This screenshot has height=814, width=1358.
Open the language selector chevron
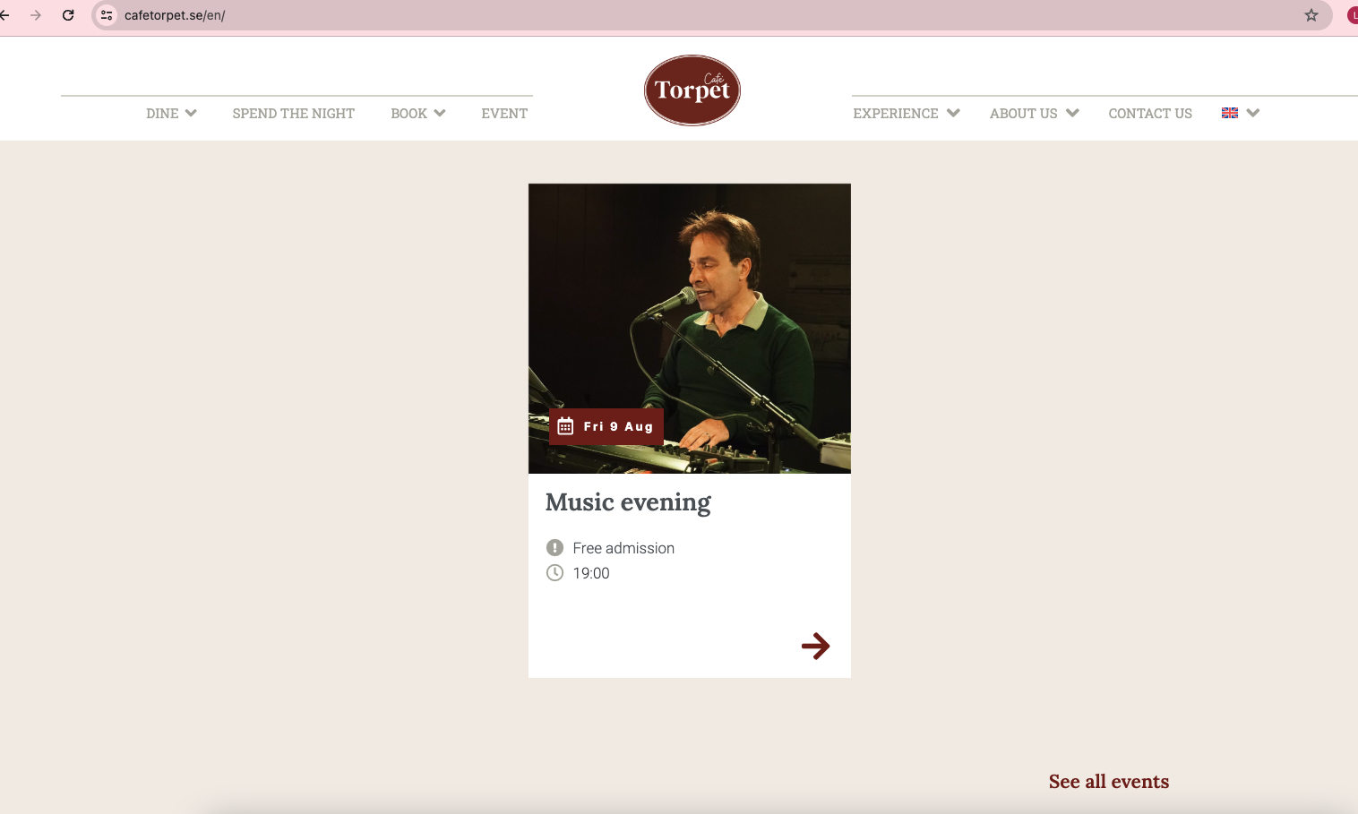(1253, 113)
